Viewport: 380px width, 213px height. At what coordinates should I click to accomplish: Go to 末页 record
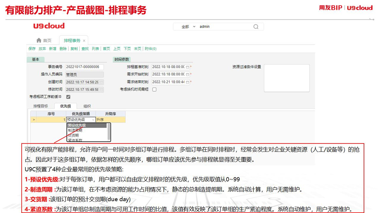(138, 49)
